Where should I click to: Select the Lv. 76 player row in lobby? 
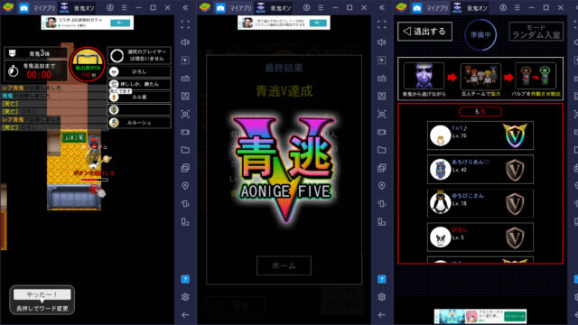[x=480, y=135]
